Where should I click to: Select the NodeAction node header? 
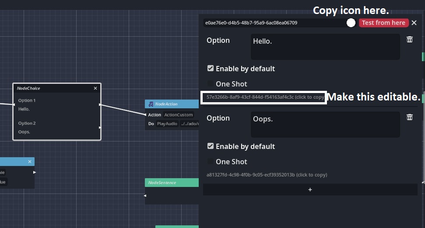click(x=172, y=104)
